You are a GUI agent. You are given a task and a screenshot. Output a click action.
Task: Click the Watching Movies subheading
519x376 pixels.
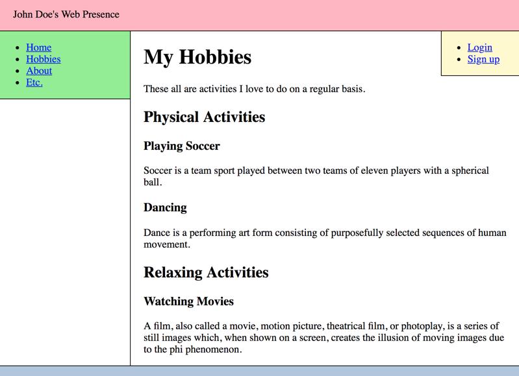pyautogui.click(x=188, y=301)
